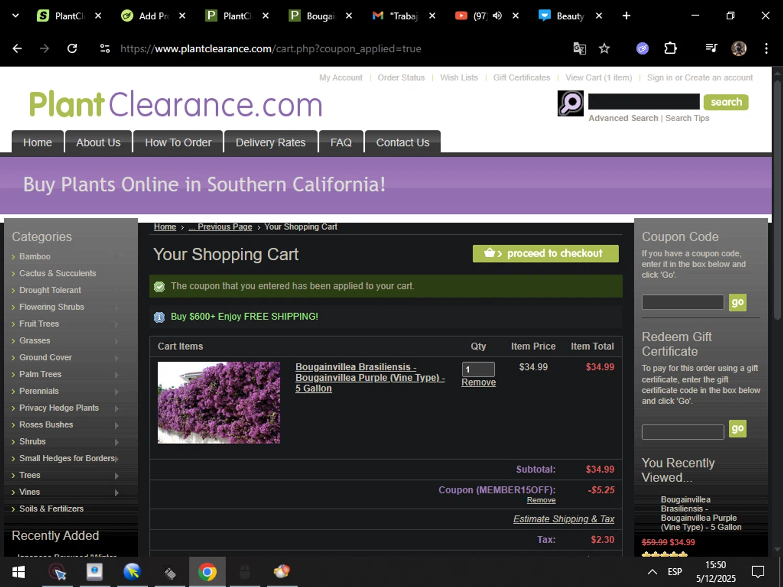The height and width of the screenshot is (587, 783).
Task: Reload the page with the refresh icon
Action: click(72, 49)
